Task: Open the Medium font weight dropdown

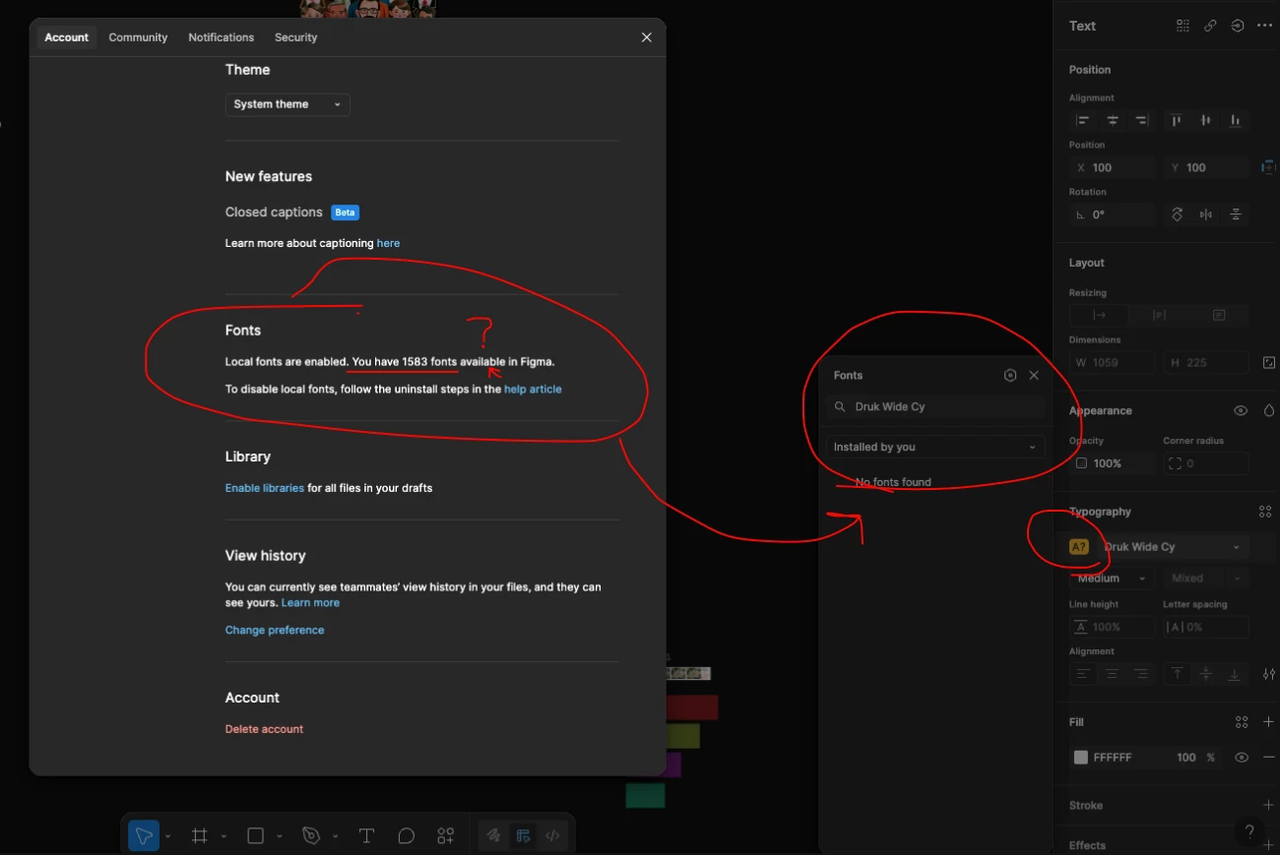Action: [x=1112, y=579]
